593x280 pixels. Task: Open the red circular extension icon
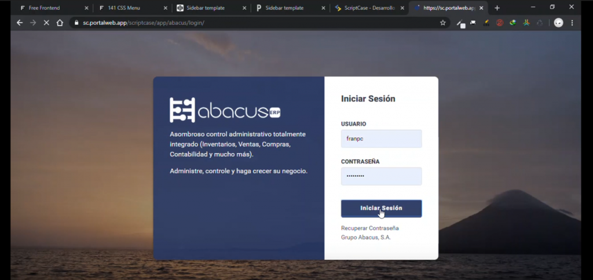tap(500, 23)
